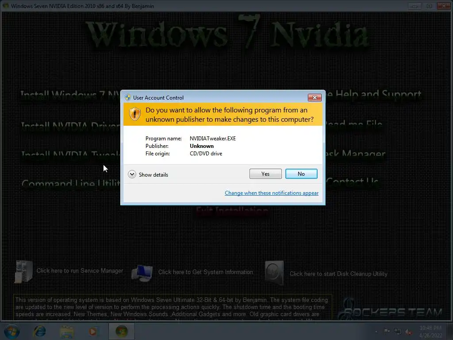Click Install NVIDIA Driver option in the installer
The image size is (453, 340).
70,126
